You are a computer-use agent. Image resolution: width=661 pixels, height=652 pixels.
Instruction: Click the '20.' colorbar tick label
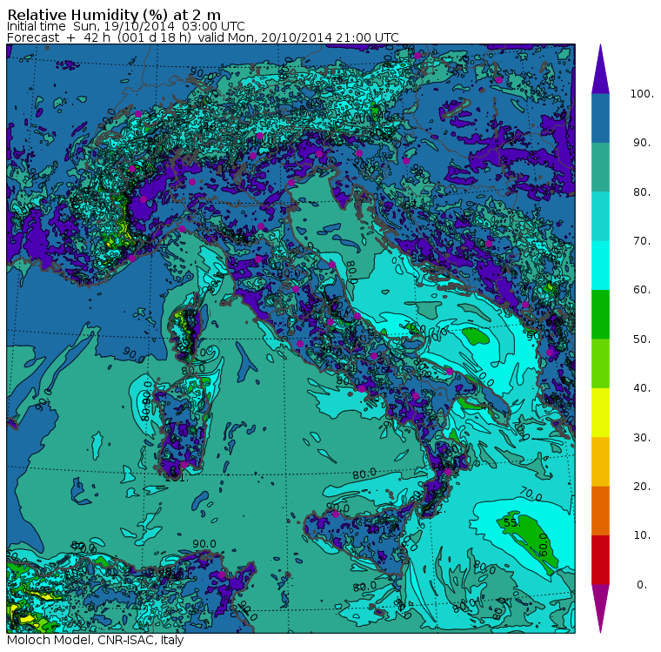[x=642, y=487]
